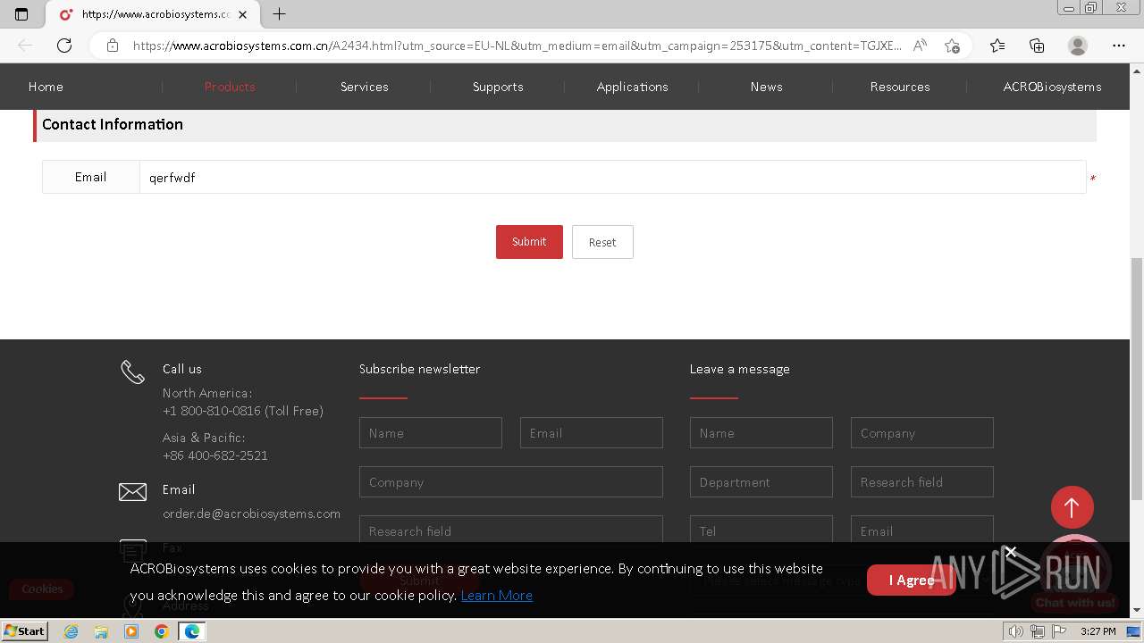The image size is (1144, 643).
Task: Refresh the page with the reload icon
Action: [x=64, y=46]
